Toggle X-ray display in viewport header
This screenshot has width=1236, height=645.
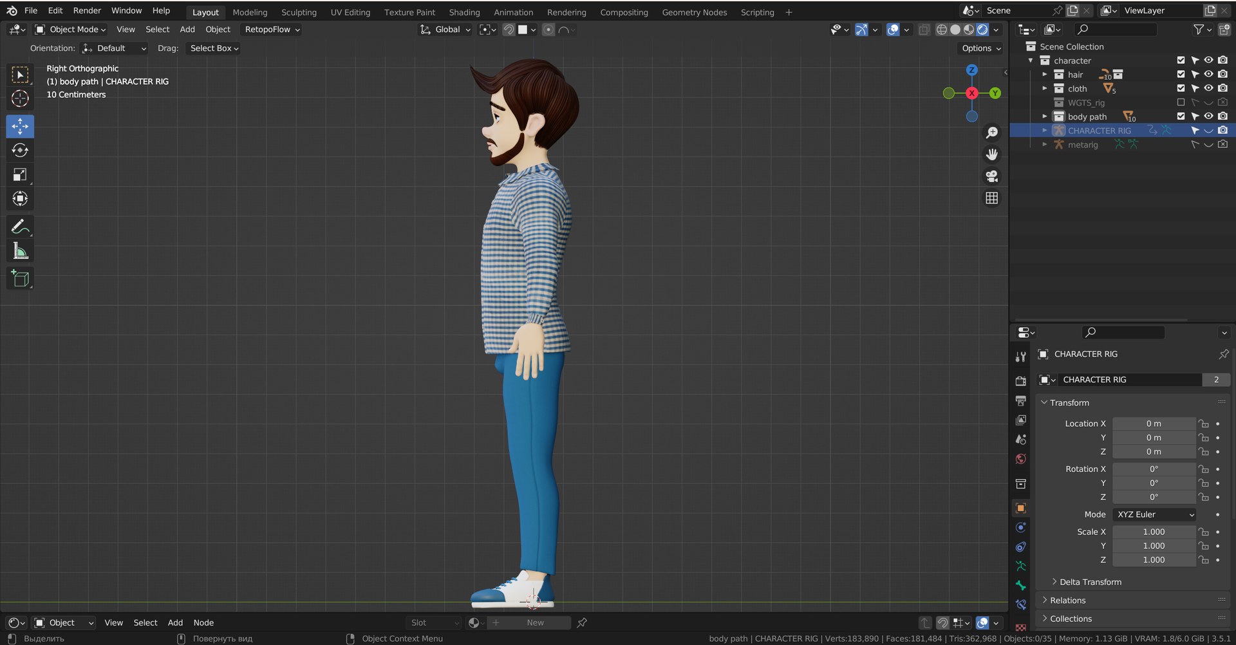(x=924, y=30)
